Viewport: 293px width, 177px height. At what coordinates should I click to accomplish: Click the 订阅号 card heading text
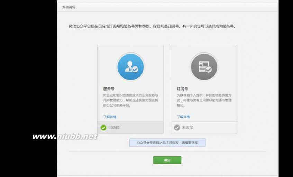pos(182,89)
